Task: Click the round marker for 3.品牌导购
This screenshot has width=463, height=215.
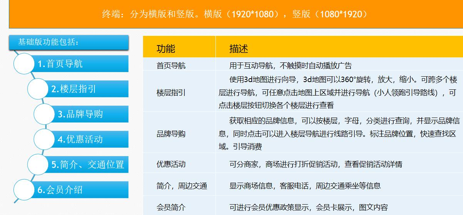Action: click(x=44, y=114)
